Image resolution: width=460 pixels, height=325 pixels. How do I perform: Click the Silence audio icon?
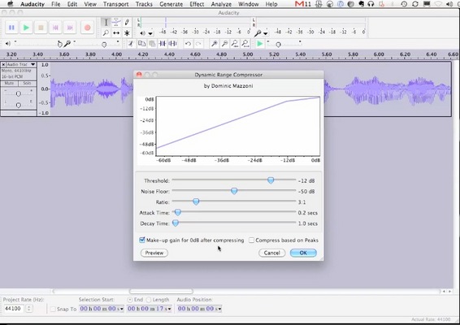173,44
